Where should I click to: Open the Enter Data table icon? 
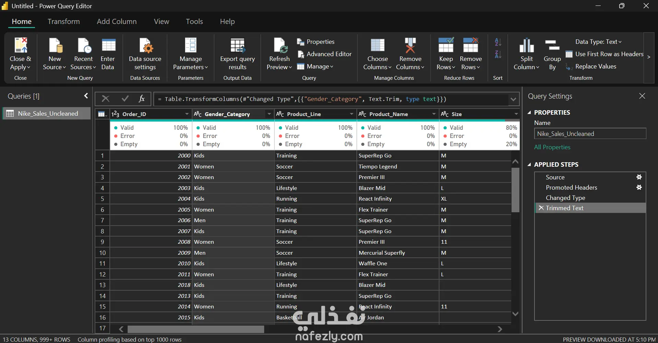(108, 45)
